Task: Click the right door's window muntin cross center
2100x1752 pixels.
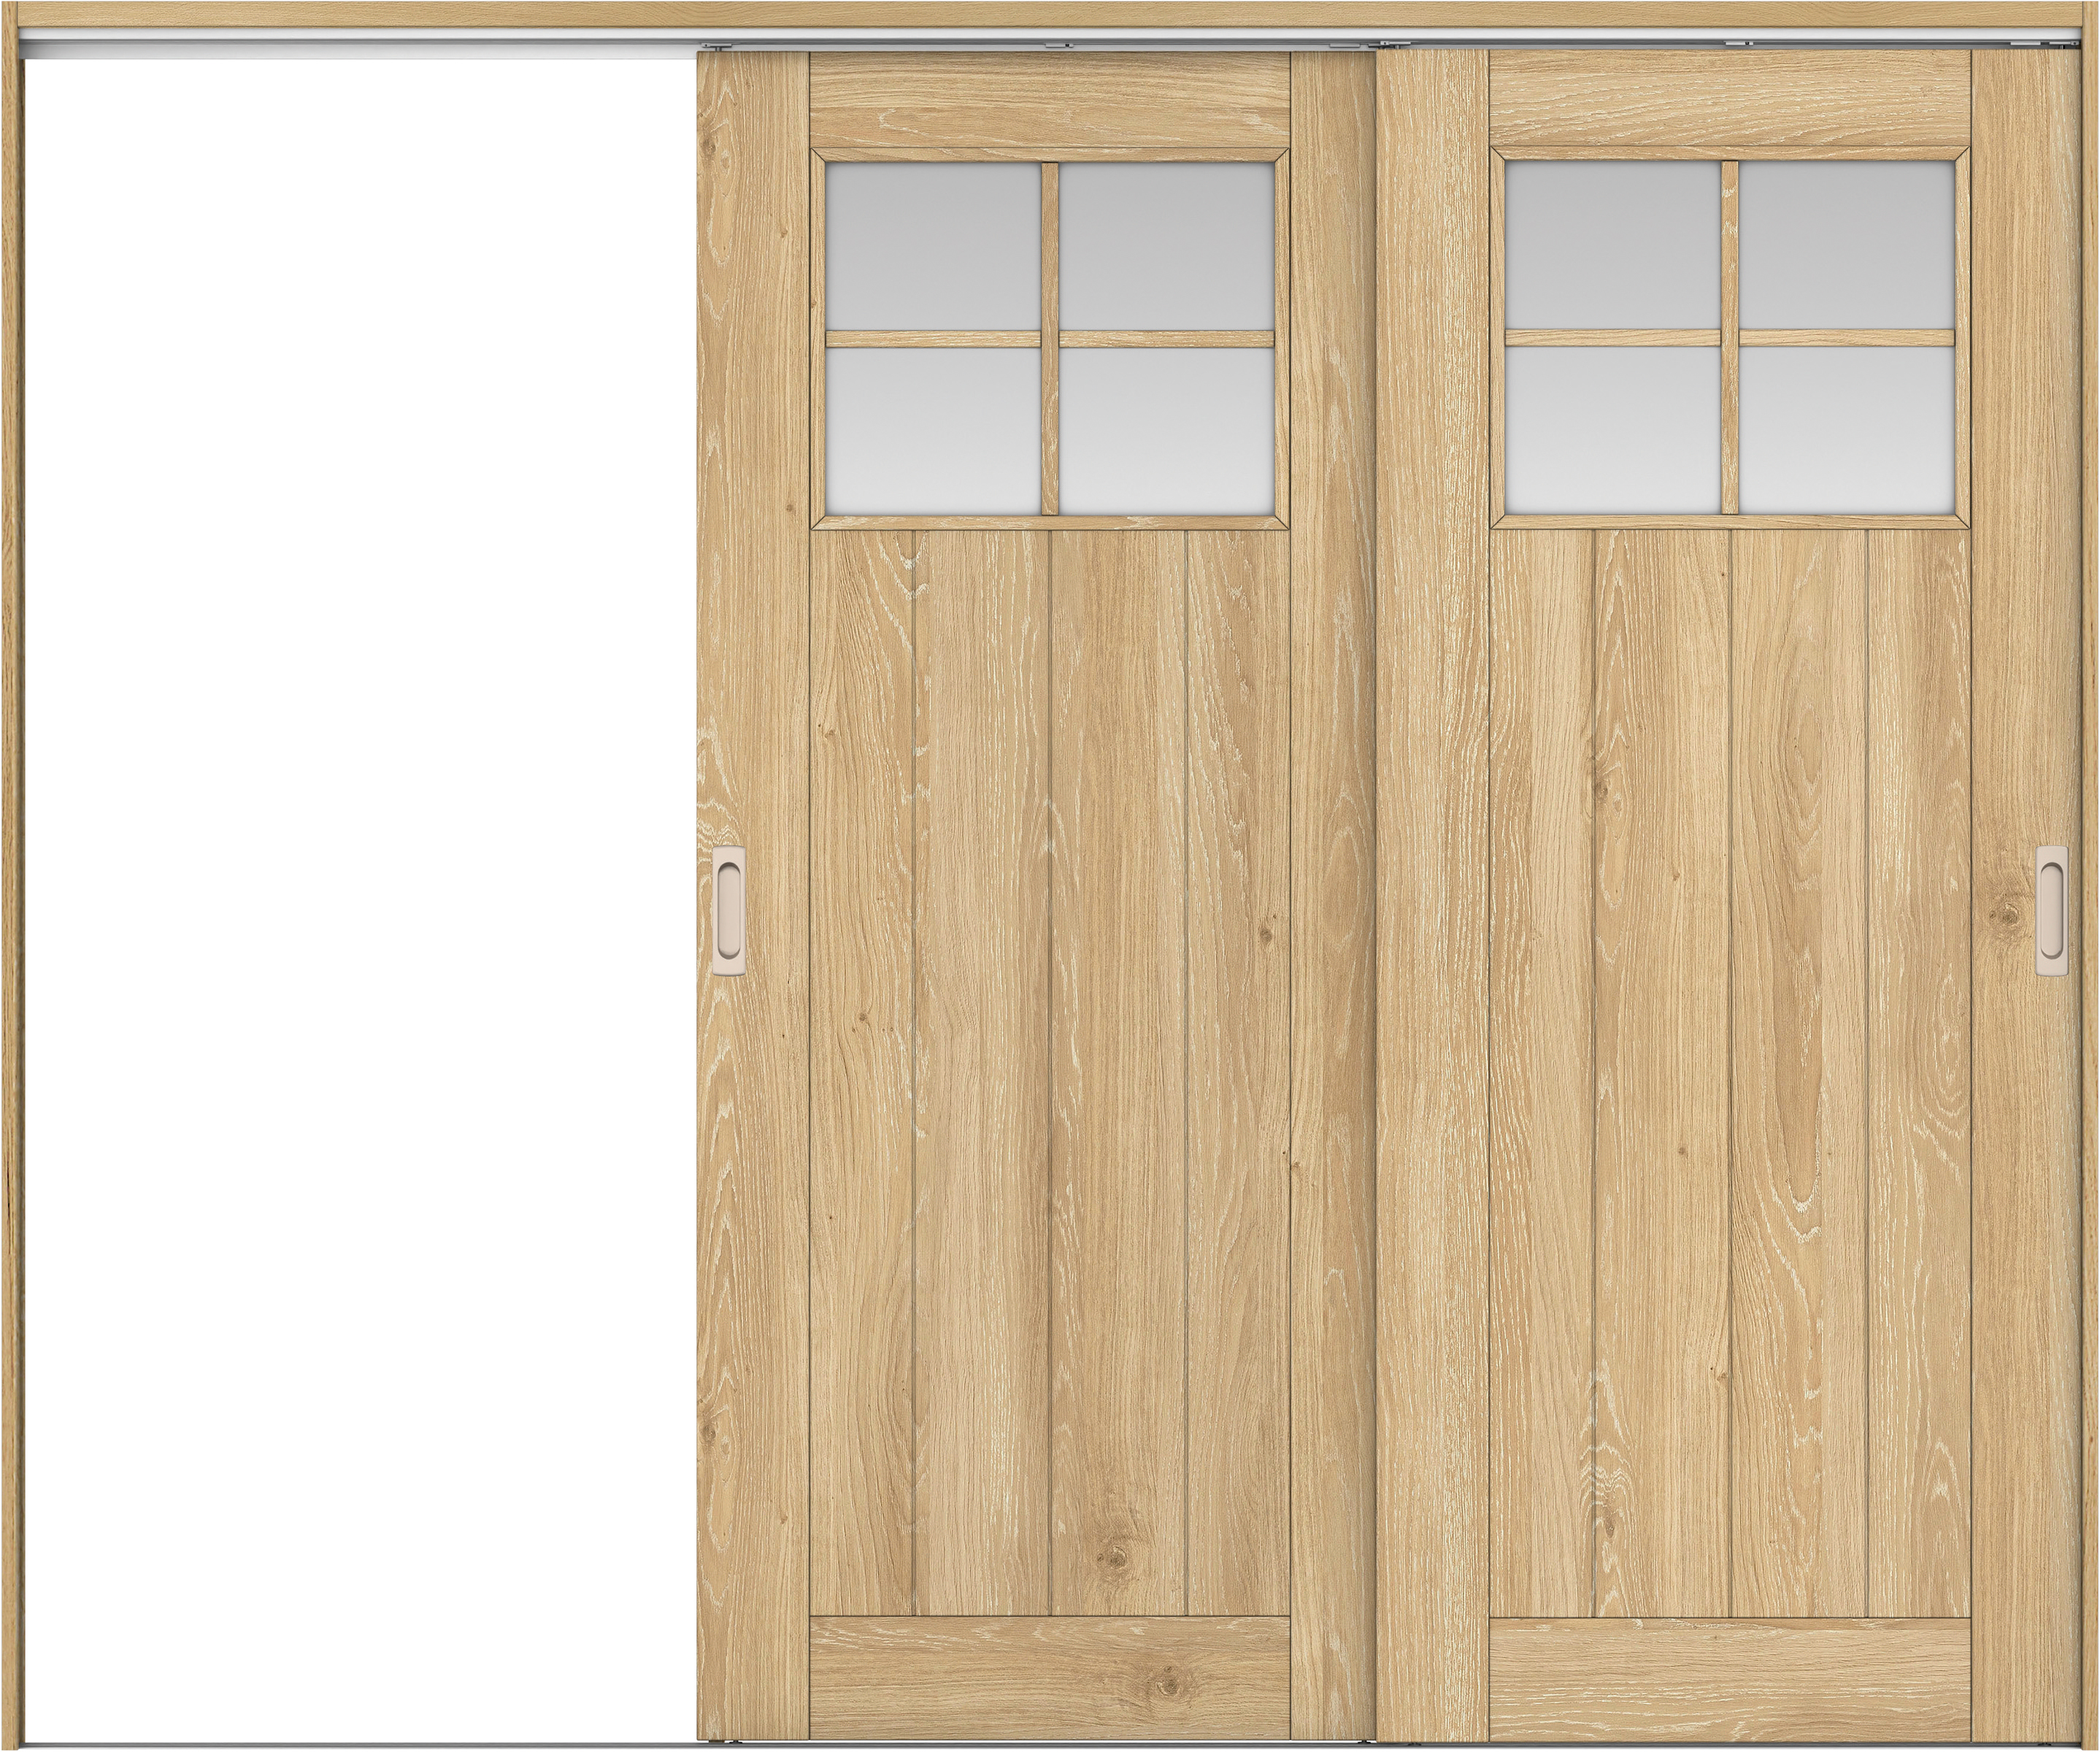Action: click(1729, 338)
